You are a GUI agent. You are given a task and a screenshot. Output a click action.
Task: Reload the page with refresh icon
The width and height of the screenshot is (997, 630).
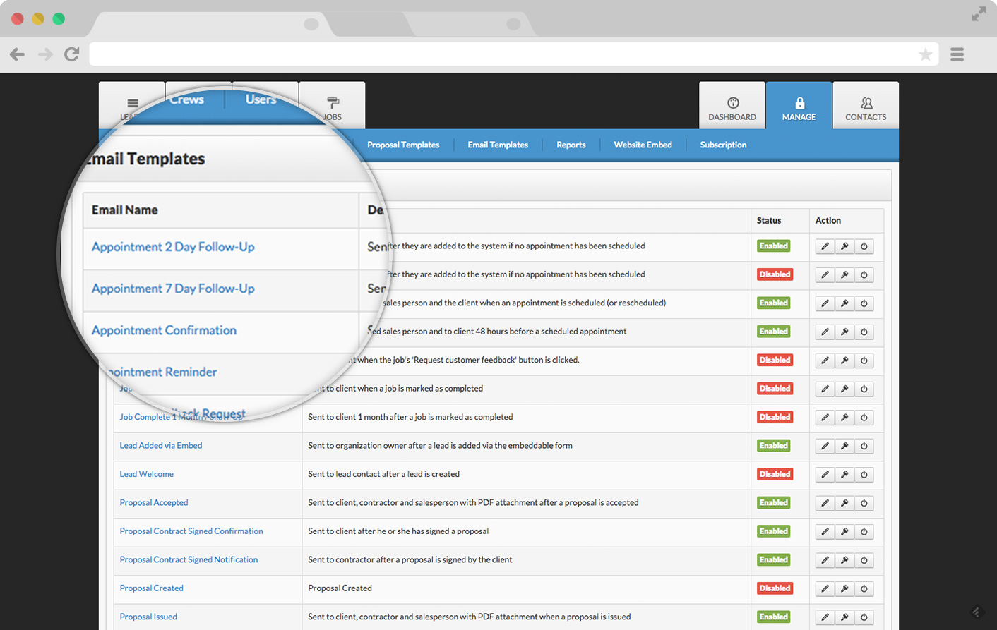pyautogui.click(x=72, y=54)
